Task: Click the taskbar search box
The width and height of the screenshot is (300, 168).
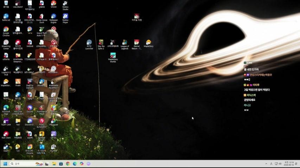Action: [26, 163]
